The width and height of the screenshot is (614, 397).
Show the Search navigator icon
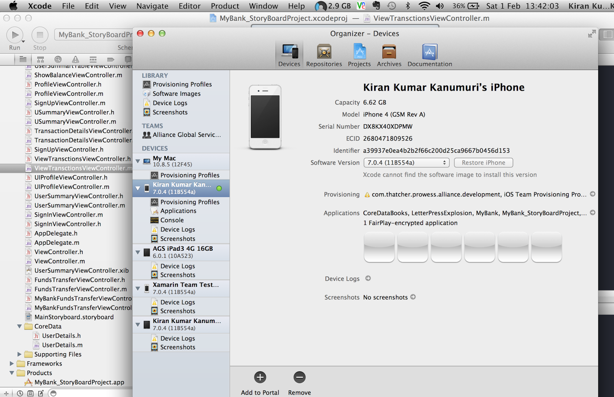(x=58, y=59)
